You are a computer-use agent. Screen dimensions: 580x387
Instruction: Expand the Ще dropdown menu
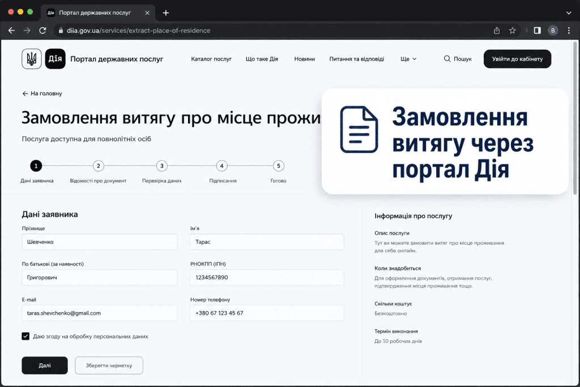408,59
